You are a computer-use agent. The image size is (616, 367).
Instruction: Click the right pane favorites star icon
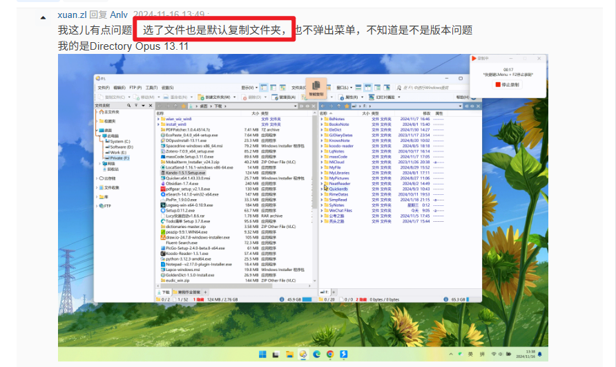click(x=347, y=106)
